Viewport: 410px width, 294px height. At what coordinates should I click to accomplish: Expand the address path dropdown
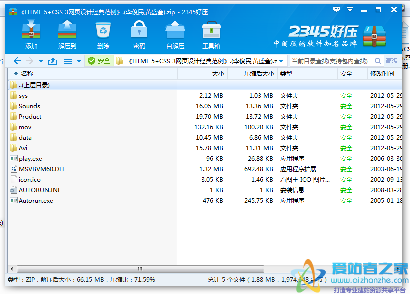click(x=281, y=61)
